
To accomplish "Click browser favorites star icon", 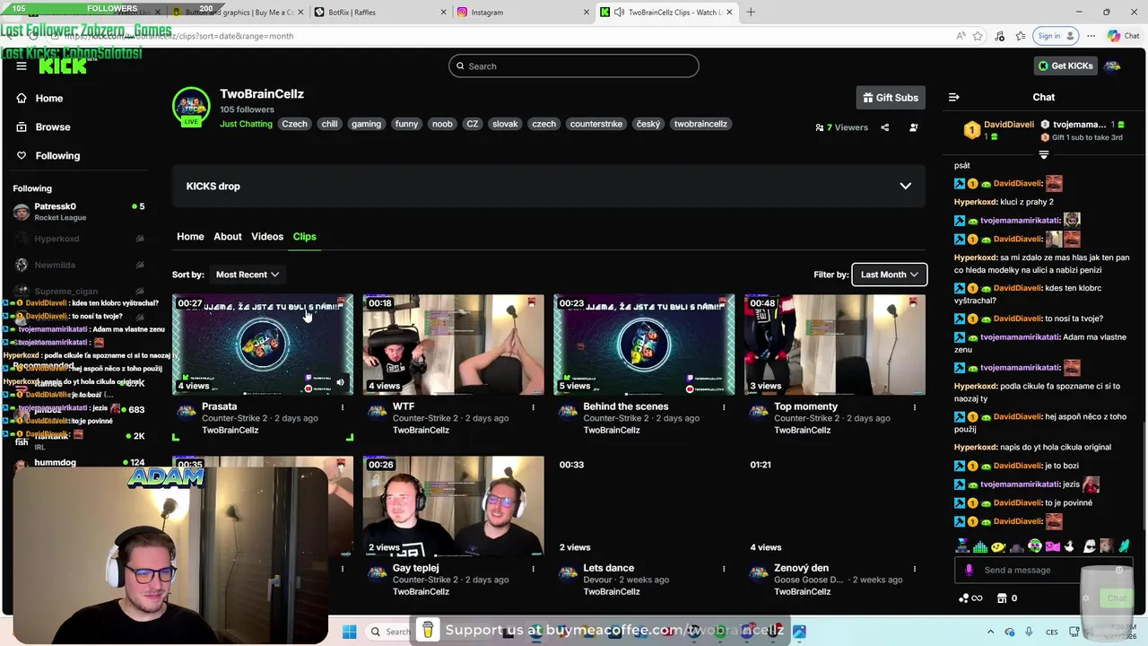I will click(978, 36).
